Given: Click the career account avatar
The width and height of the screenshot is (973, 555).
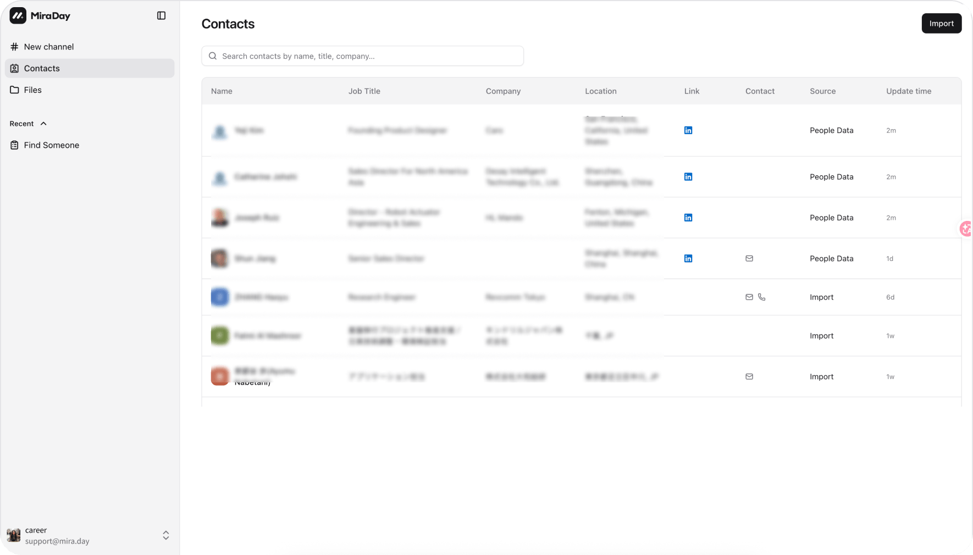Looking at the screenshot, I should tap(14, 535).
